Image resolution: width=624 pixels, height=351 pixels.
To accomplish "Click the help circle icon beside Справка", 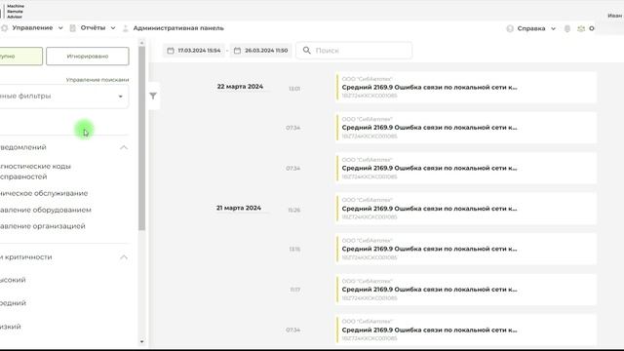I will coord(510,28).
